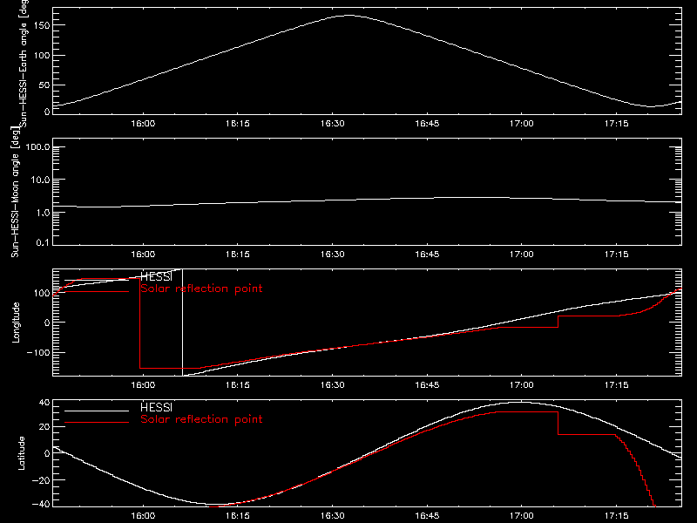Screen dimensions: 697x523
Task: Click the 0.1 tick on Moon angle axis
Action: tap(42, 242)
